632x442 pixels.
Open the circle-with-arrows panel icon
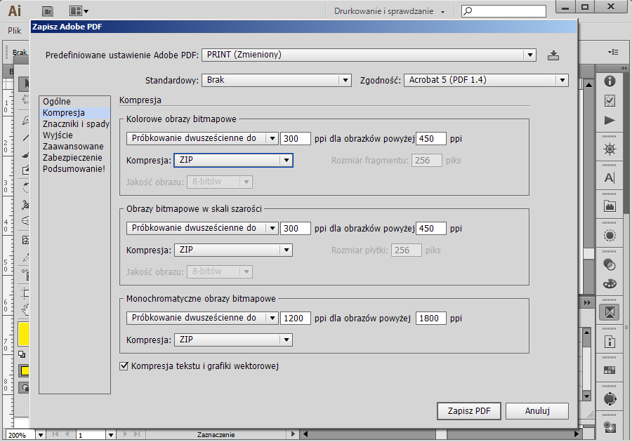pyautogui.click(x=610, y=399)
